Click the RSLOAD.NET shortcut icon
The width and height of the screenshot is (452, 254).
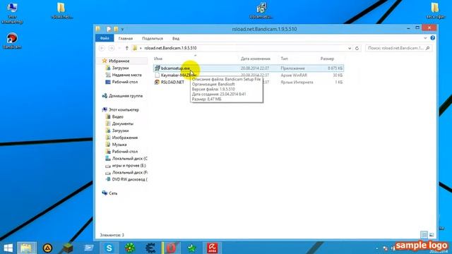pos(157,82)
